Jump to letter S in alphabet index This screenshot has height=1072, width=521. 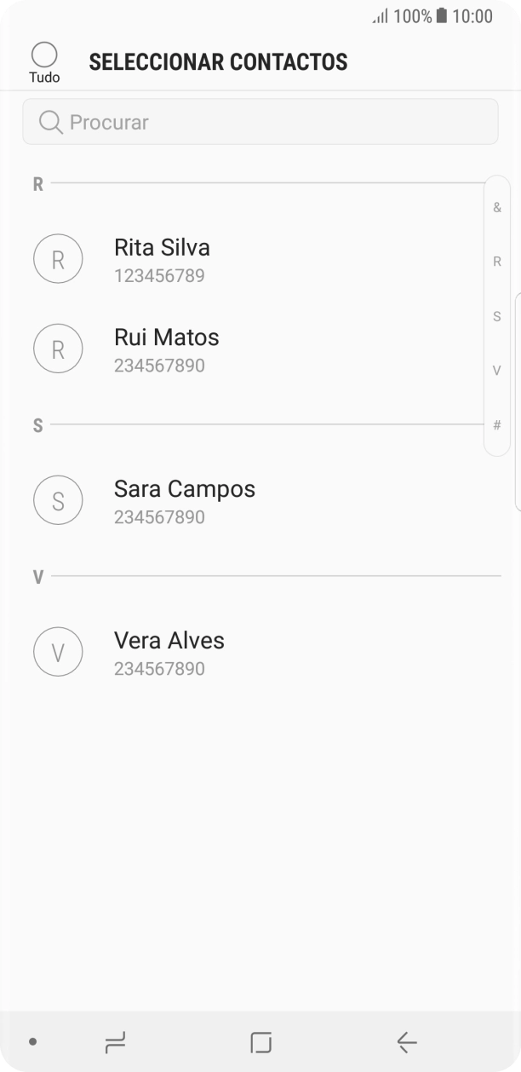(x=496, y=316)
